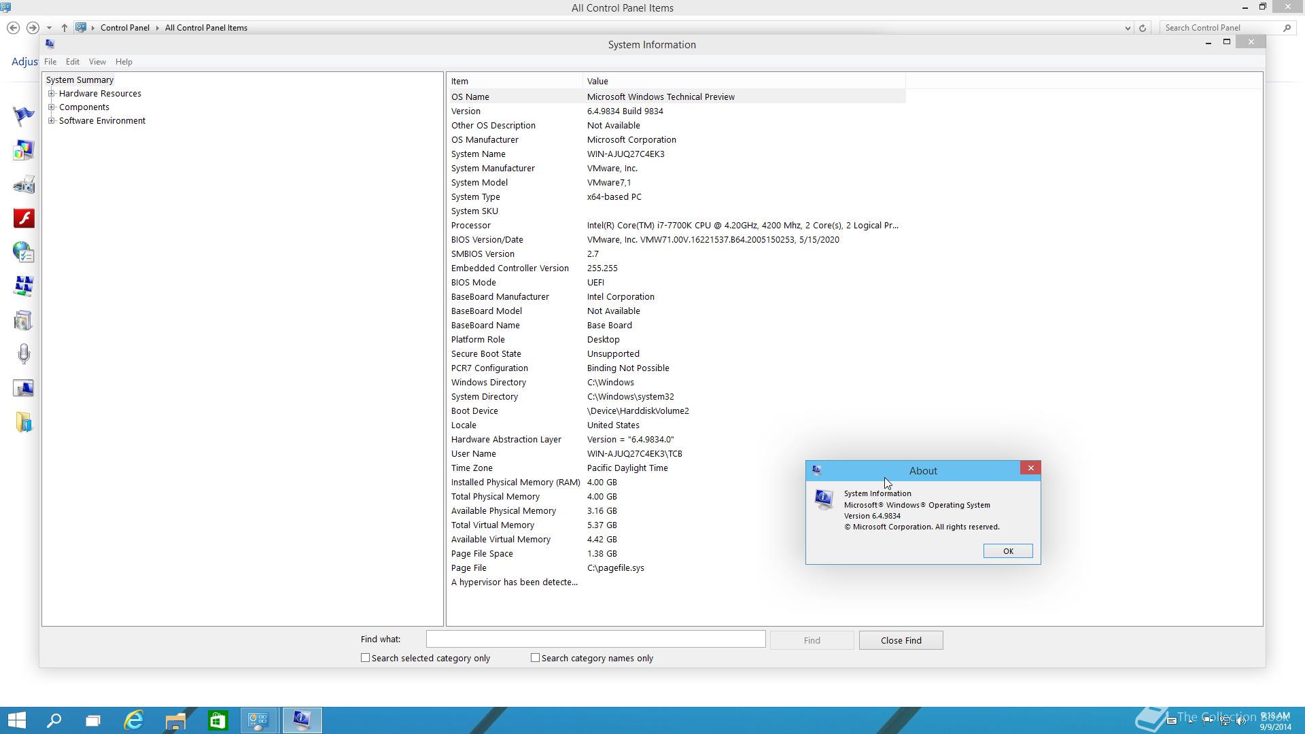The height and width of the screenshot is (734, 1305).
Task: Open the red Flash Player icon
Action: [24, 218]
